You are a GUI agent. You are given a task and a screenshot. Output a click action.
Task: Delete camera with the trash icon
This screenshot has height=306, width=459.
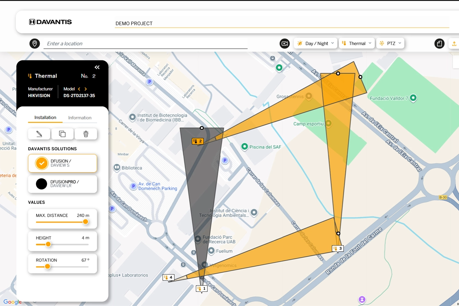coord(86,134)
